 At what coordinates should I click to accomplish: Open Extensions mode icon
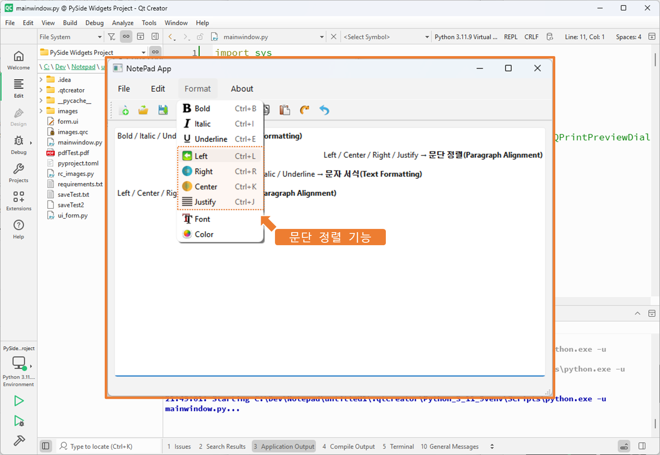[19, 201]
